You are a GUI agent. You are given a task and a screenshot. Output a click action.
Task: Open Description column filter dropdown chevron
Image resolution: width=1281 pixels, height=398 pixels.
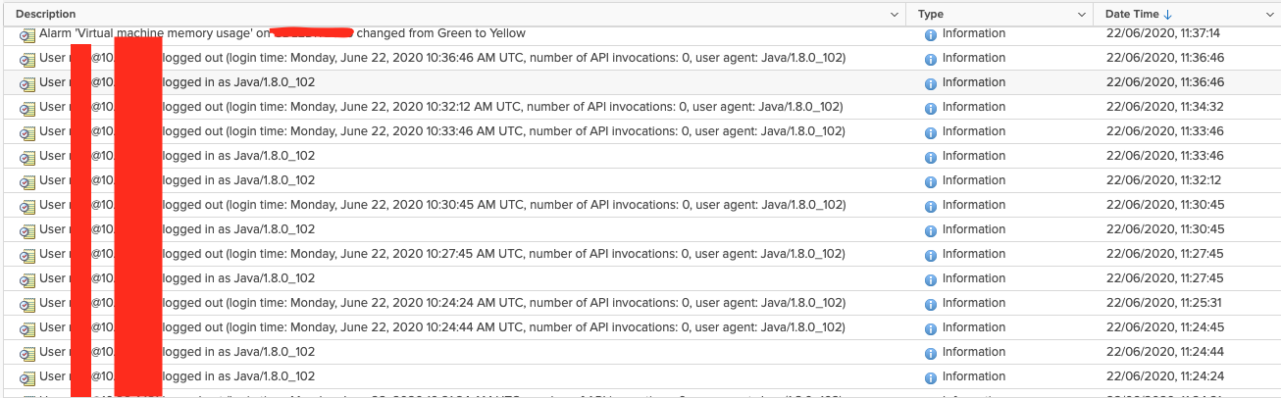tap(894, 15)
